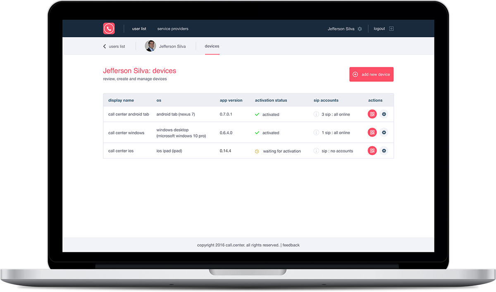Click the add new device button
Screen dimensions: 496x292
372,74
